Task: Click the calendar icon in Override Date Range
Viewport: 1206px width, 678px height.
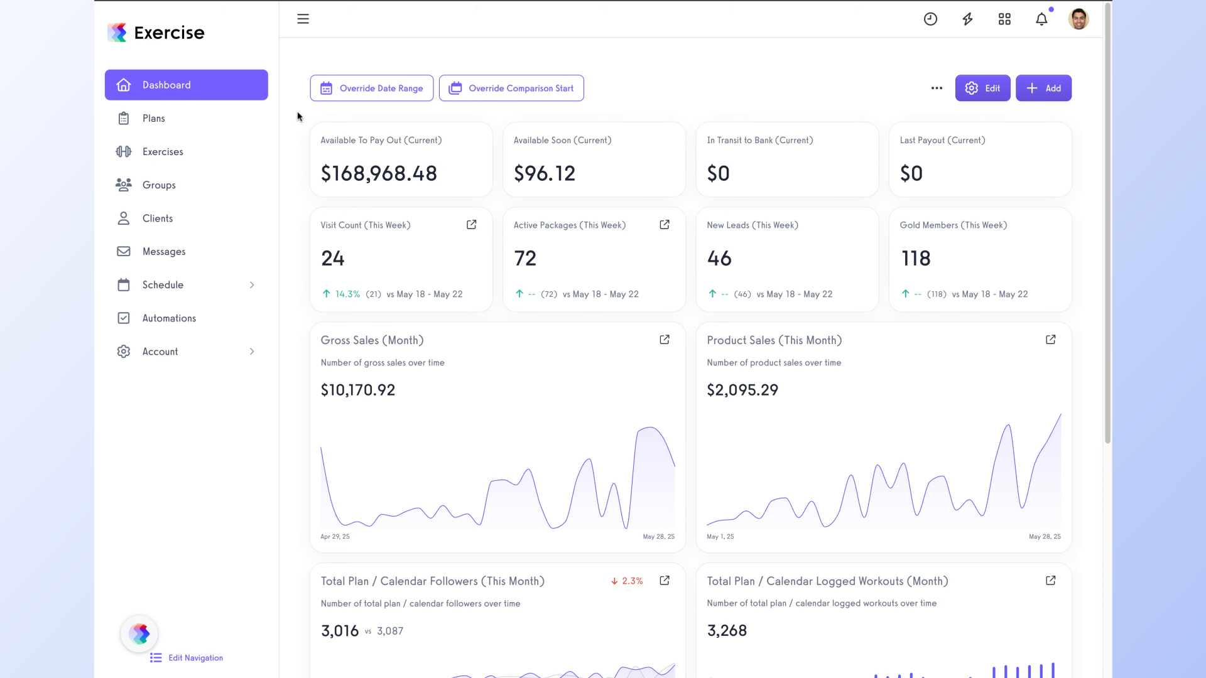Action: pyautogui.click(x=326, y=89)
